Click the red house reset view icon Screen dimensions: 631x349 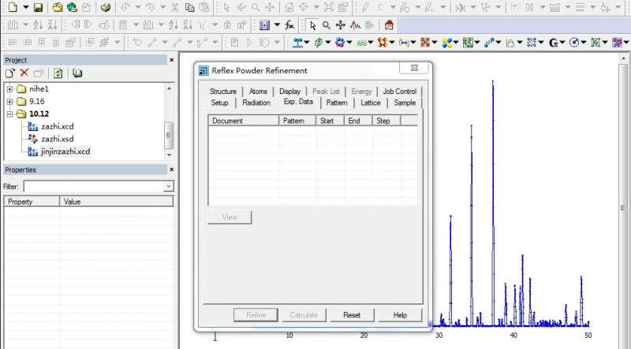(x=389, y=25)
